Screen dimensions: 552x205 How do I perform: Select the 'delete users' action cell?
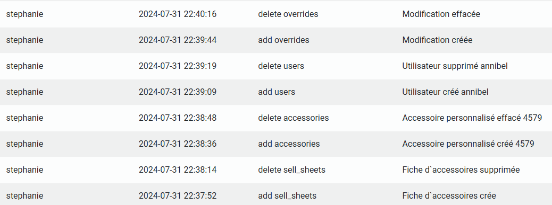pyautogui.click(x=281, y=66)
